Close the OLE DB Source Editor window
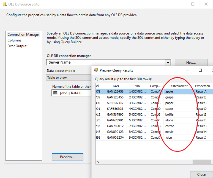This screenshot has width=213, height=178. [206, 4]
